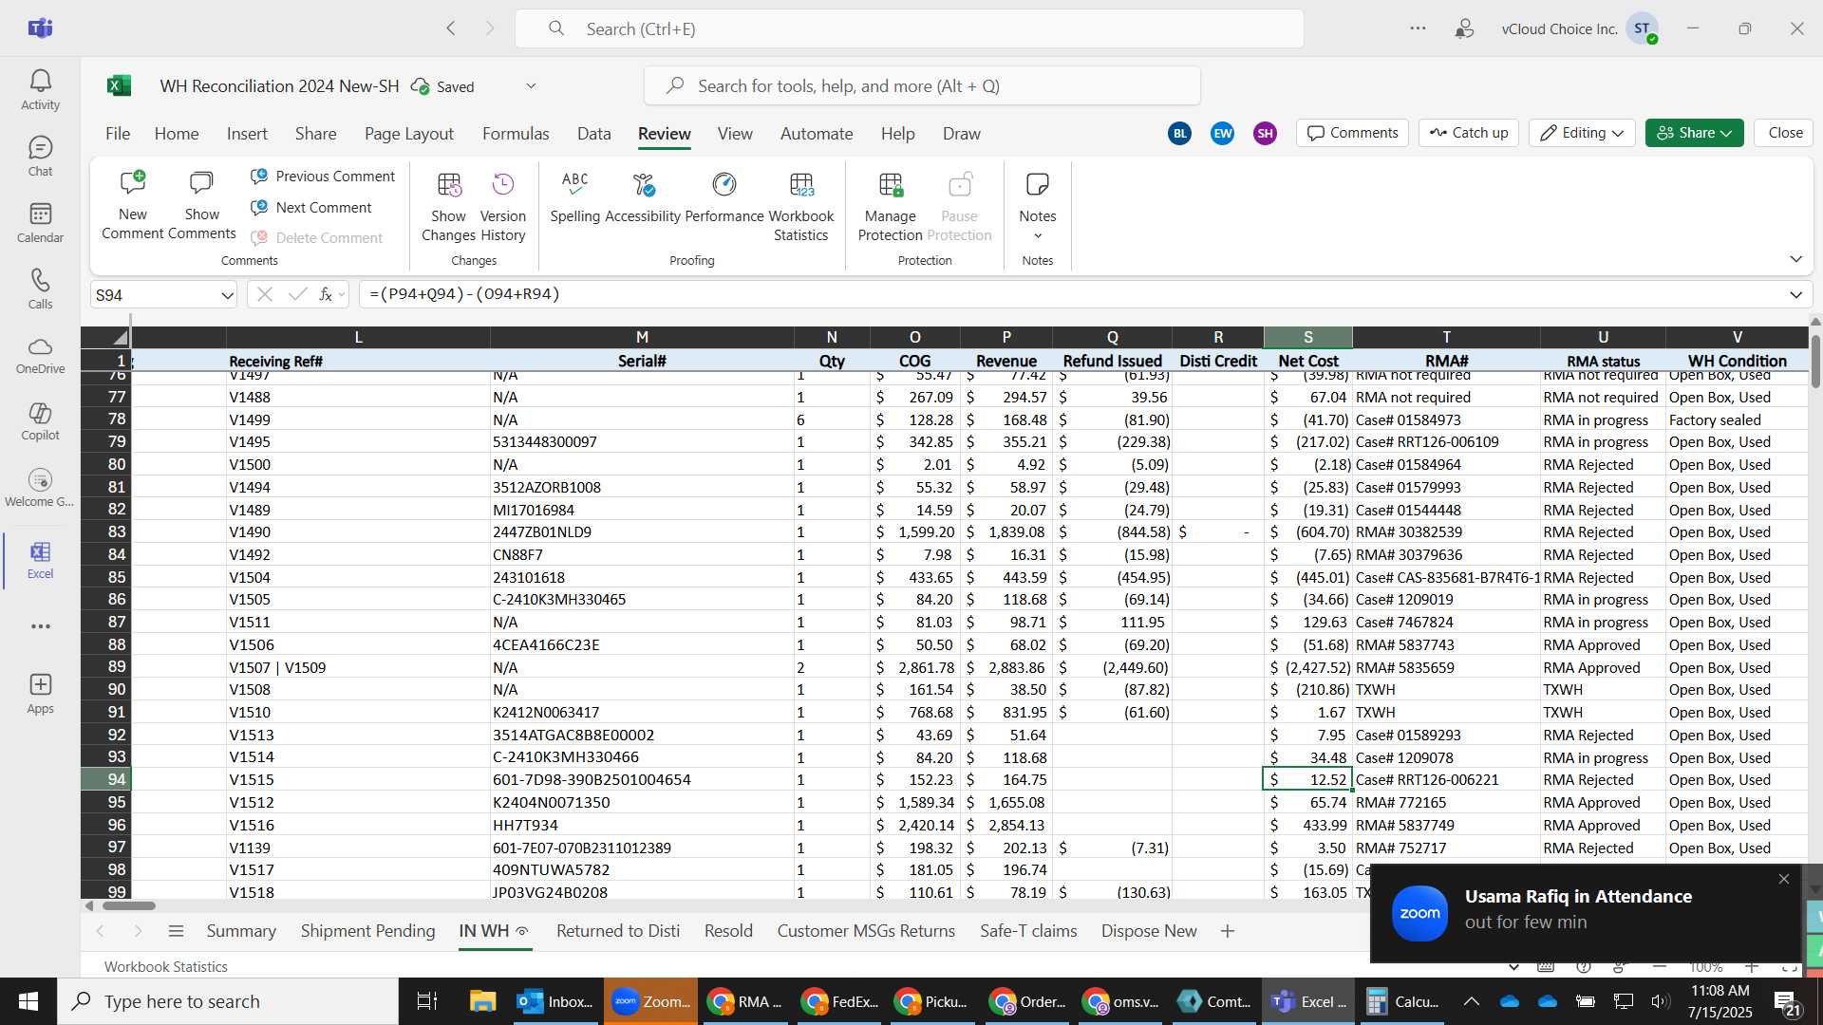This screenshot has height=1025, width=1823.
Task: Open OneDrive in Teams sidebar
Action: 40,356
